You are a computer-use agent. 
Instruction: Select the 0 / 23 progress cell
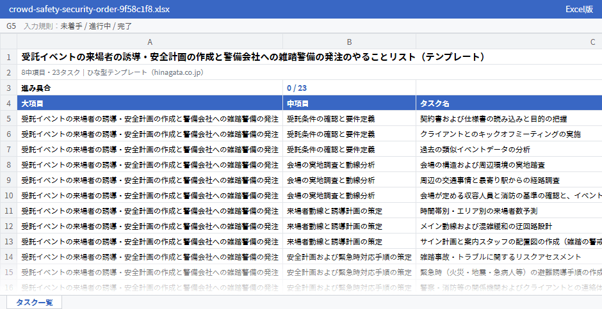click(349, 88)
